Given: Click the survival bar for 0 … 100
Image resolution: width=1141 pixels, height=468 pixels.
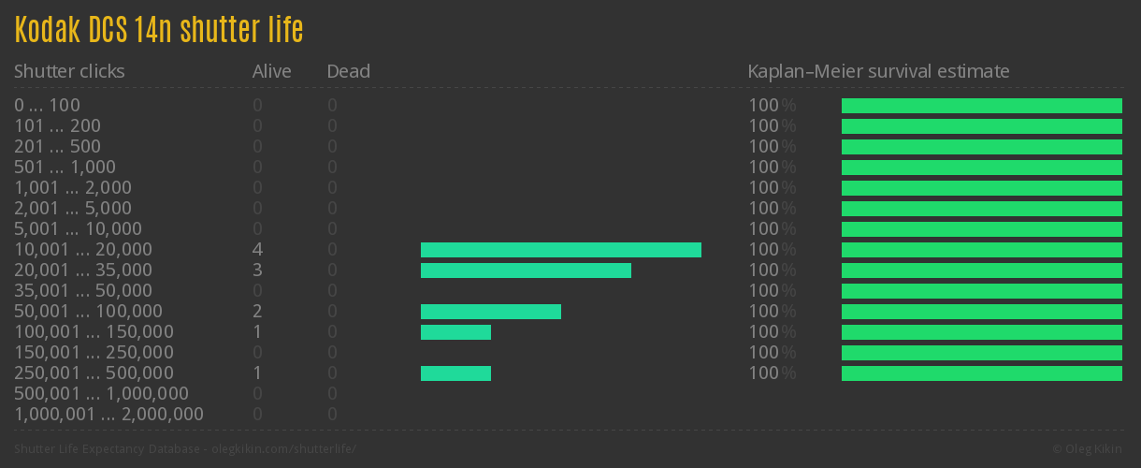Looking at the screenshot, I should [982, 106].
